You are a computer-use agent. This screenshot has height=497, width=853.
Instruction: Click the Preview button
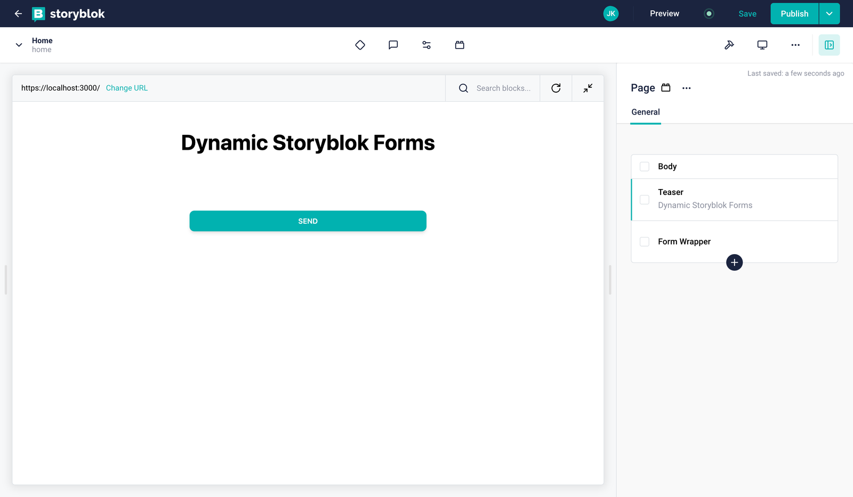coord(664,14)
